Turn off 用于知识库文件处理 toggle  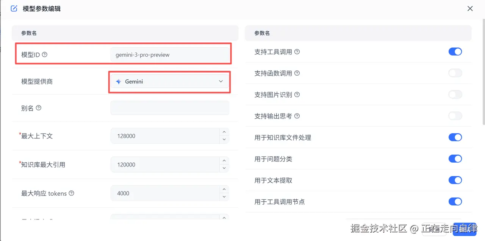[455, 137]
